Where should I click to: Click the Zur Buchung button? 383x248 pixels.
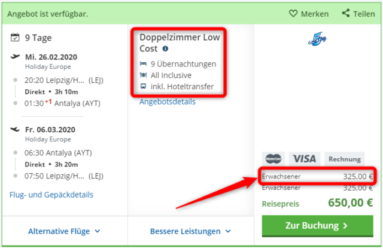click(x=318, y=226)
